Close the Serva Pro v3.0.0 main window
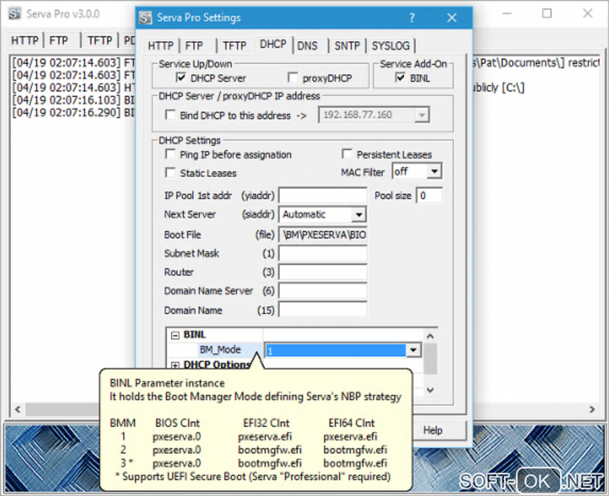609x496 pixels. [x=588, y=14]
